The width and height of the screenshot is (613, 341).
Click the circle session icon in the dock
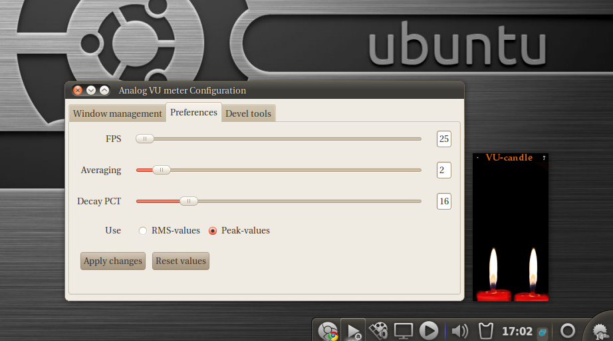(568, 331)
